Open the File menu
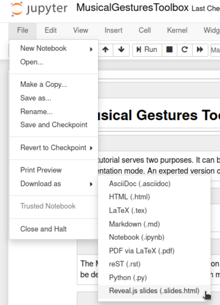Image resolution: width=220 pixels, height=305 pixels. coord(22,30)
